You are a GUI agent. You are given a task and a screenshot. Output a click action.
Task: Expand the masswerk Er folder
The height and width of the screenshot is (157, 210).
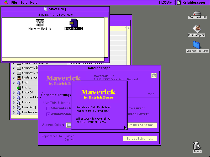coord(14,68)
